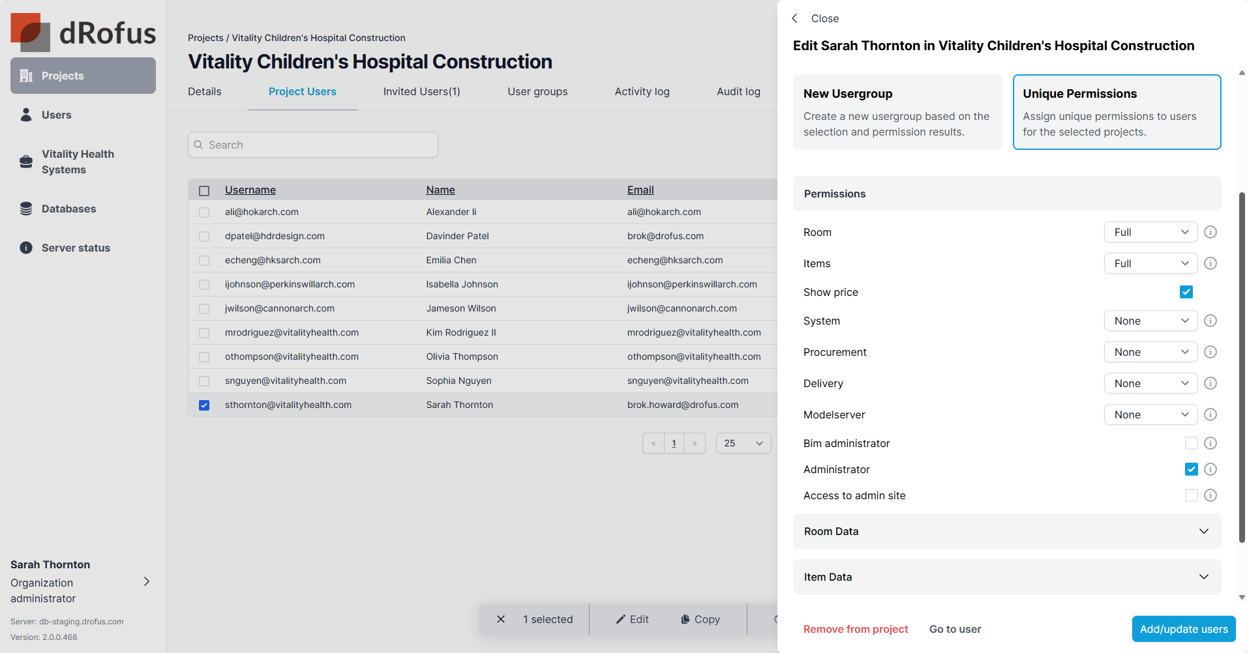The height and width of the screenshot is (653, 1247).
Task: Open the page size 25 dropdown
Action: click(x=743, y=443)
